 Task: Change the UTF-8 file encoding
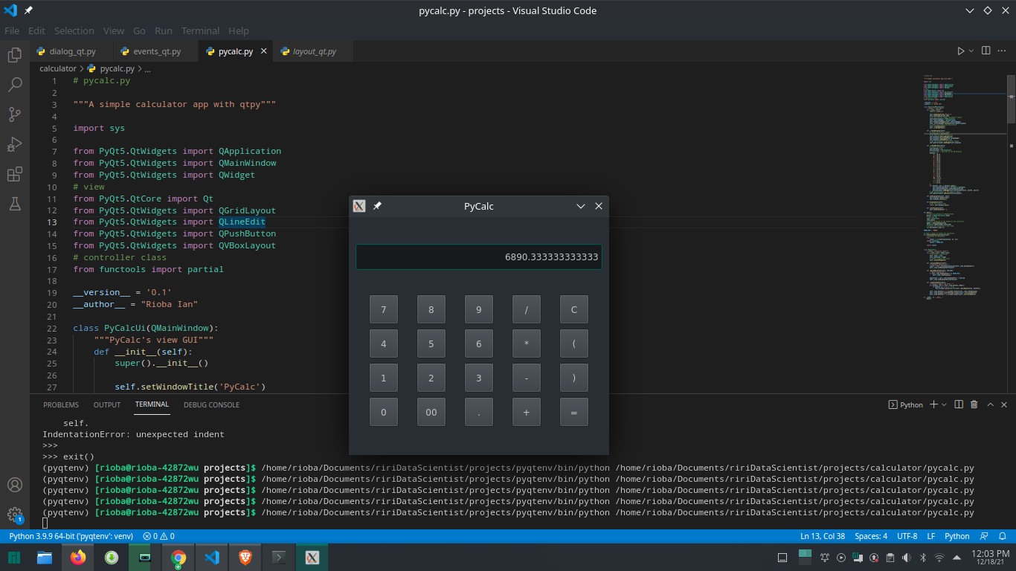tap(907, 536)
